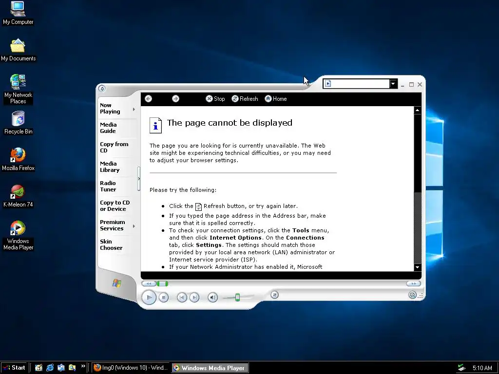Click the system tray network icon
This screenshot has width=499, height=374.
point(462,368)
